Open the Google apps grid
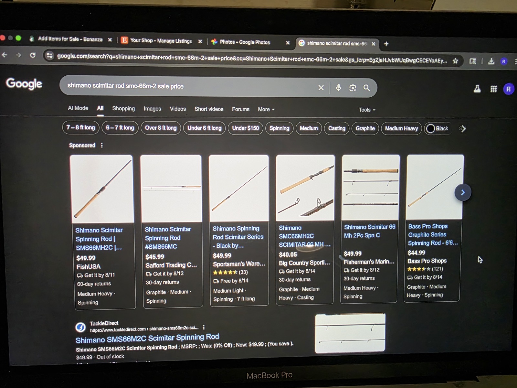This screenshot has width=517, height=388. pyautogui.click(x=493, y=89)
